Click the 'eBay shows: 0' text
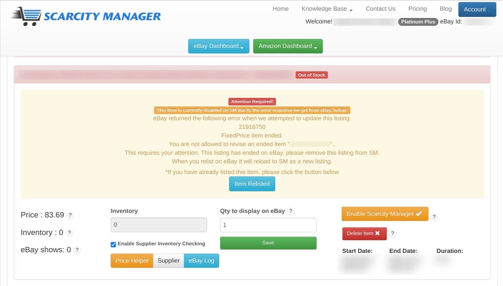This screenshot has height=286, width=503. pos(46,250)
